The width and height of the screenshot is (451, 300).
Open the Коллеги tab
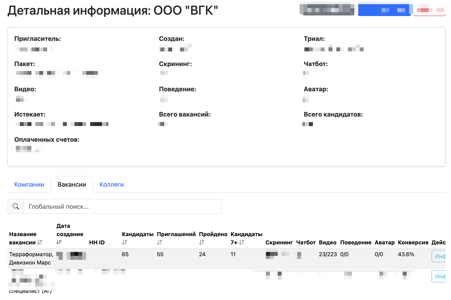[111, 185]
